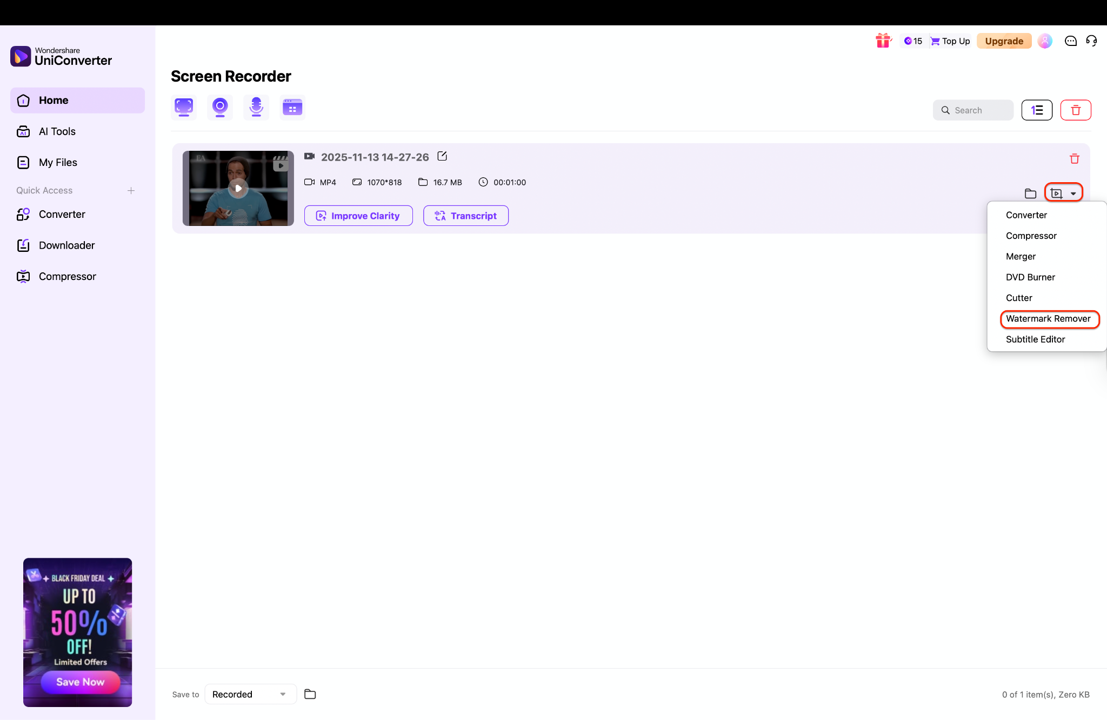Select Subtitle Editor menu entry
Image resolution: width=1107 pixels, height=720 pixels.
tap(1035, 339)
